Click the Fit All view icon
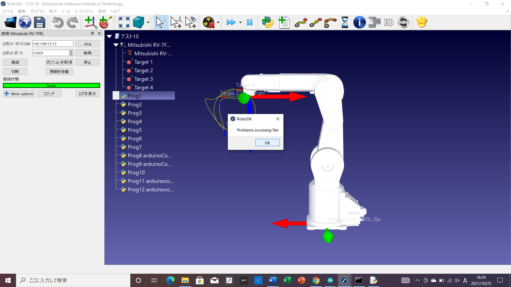This screenshot has height=287, width=511. coord(124,22)
